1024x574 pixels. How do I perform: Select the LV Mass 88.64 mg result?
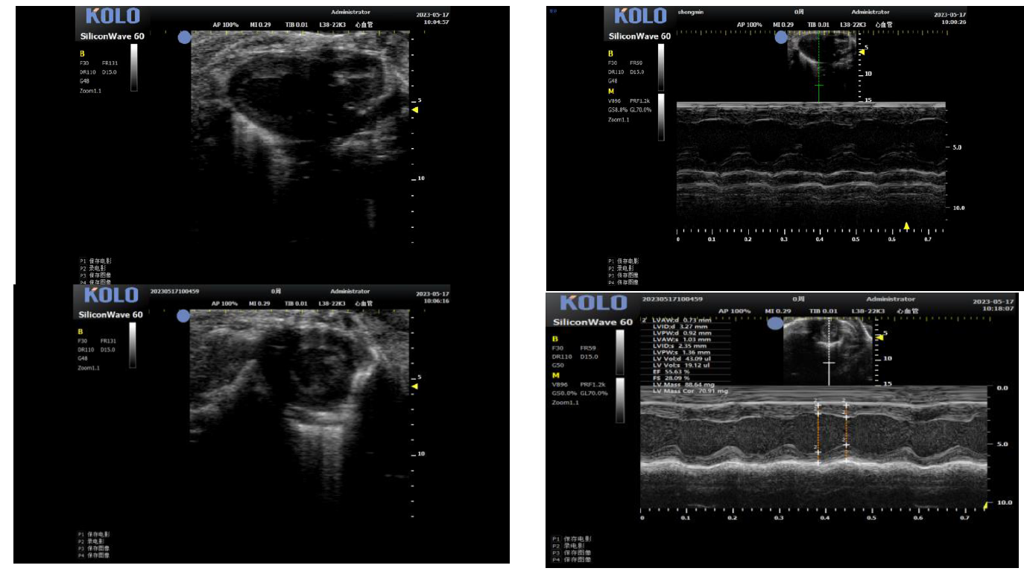[x=680, y=383]
